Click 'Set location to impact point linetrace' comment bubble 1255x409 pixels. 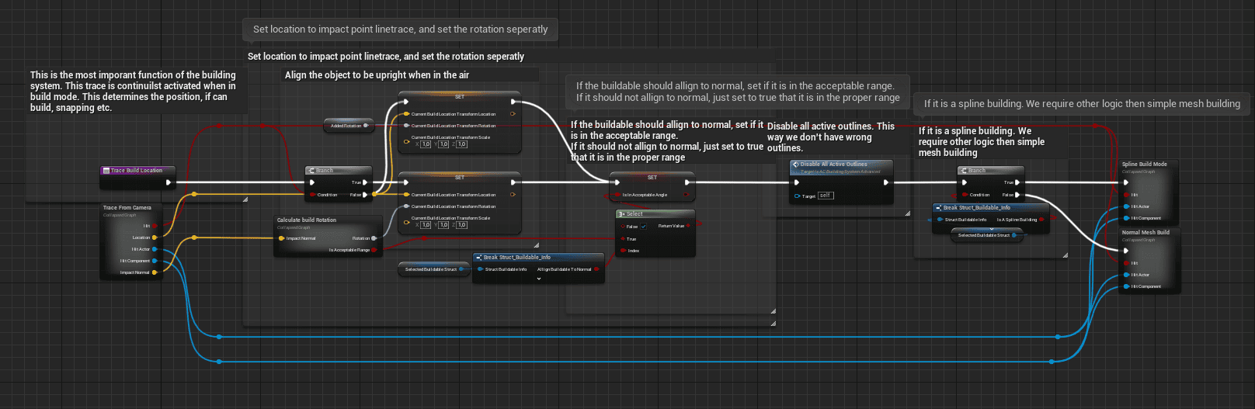(x=400, y=29)
